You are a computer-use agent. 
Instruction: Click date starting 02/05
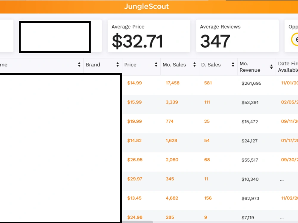pos(289,102)
